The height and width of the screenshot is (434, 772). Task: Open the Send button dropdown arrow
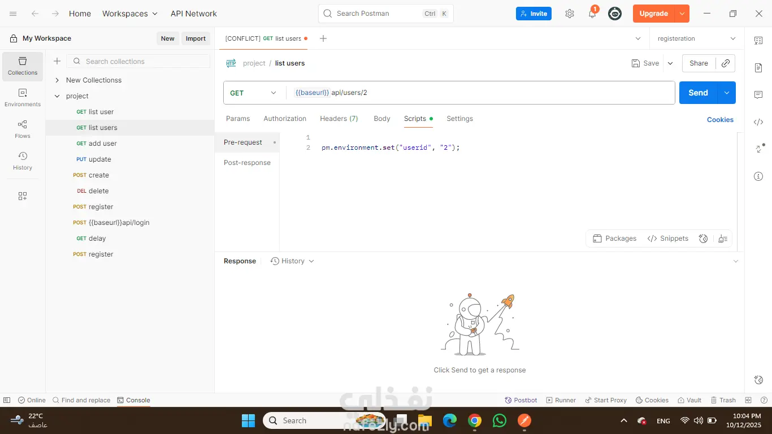727,93
